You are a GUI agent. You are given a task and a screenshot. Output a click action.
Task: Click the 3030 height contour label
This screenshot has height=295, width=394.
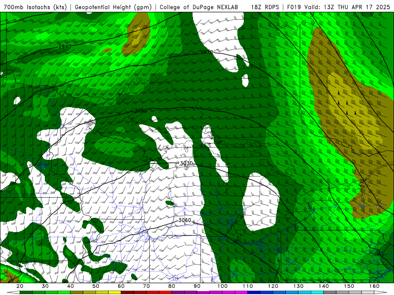pyautogui.click(x=187, y=163)
